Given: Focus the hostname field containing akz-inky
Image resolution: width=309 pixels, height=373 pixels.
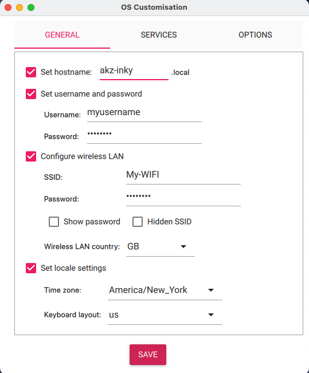Looking at the screenshot, I should point(134,72).
